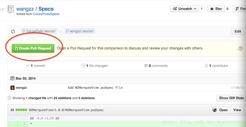Open the Unwatch dropdown
This screenshot has width=246, height=127.
185,9
